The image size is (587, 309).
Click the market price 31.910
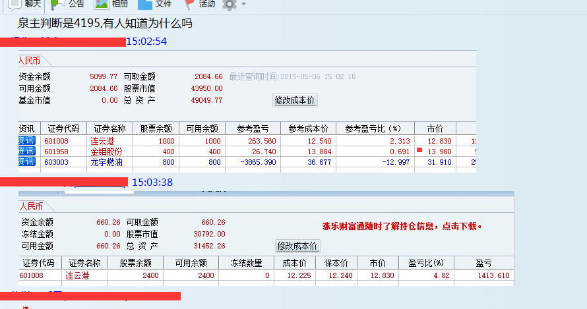[439, 162]
